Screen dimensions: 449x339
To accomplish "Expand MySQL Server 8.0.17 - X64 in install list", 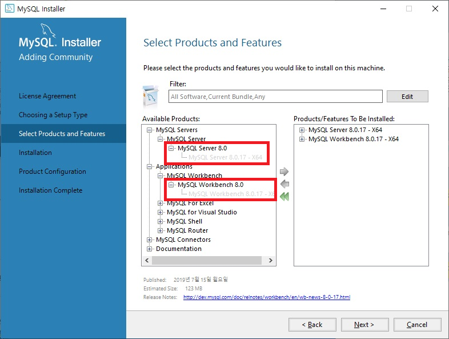I will (302, 130).
